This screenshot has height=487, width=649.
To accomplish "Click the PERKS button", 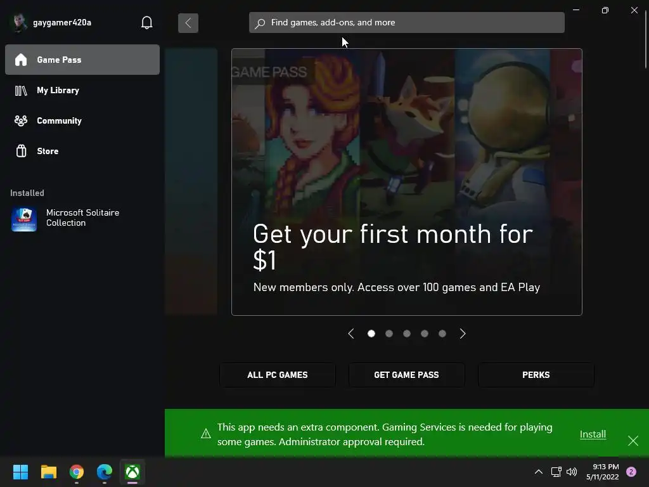I will (x=536, y=375).
